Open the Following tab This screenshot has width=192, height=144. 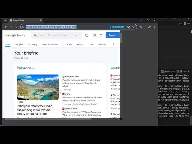(32, 44)
